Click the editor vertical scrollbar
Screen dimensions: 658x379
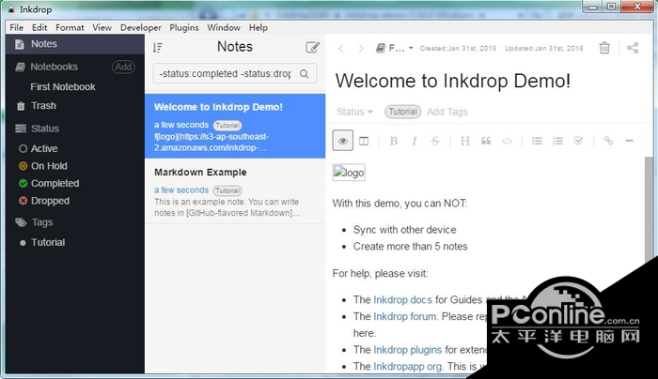(649, 209)
